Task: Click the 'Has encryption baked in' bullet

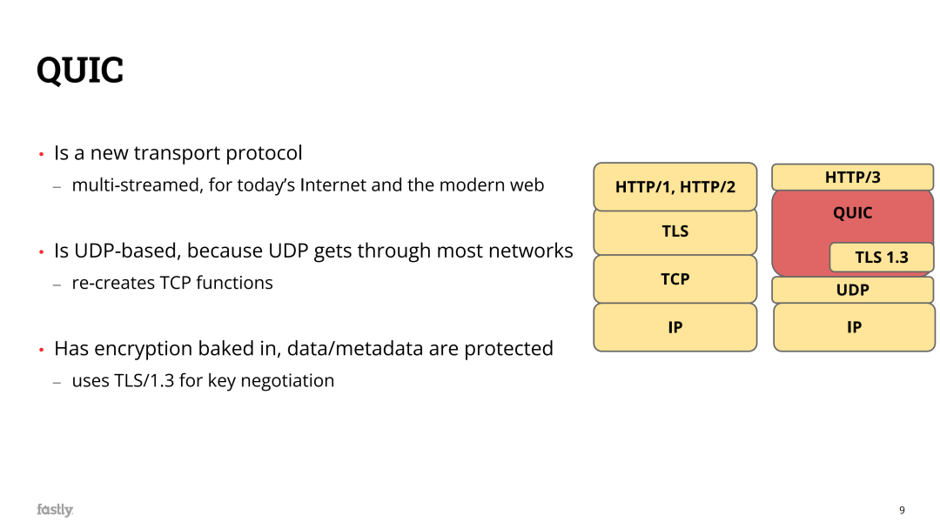Action: tap(303, 349)
